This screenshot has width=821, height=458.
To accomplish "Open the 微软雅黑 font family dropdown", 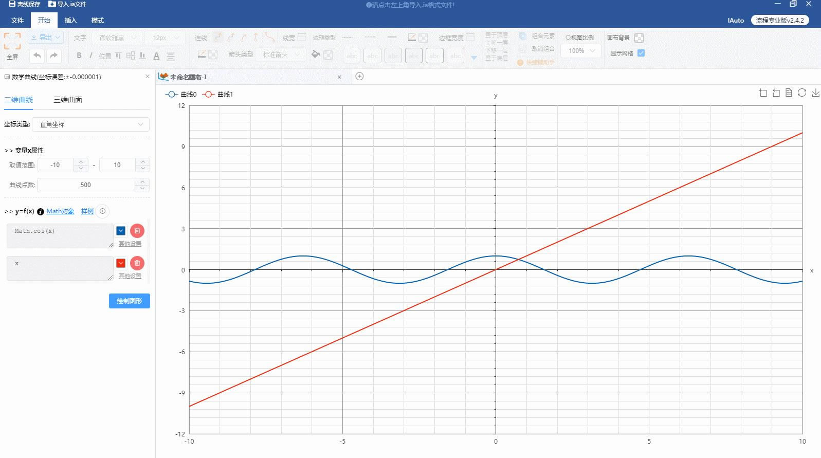I will 116,38.
